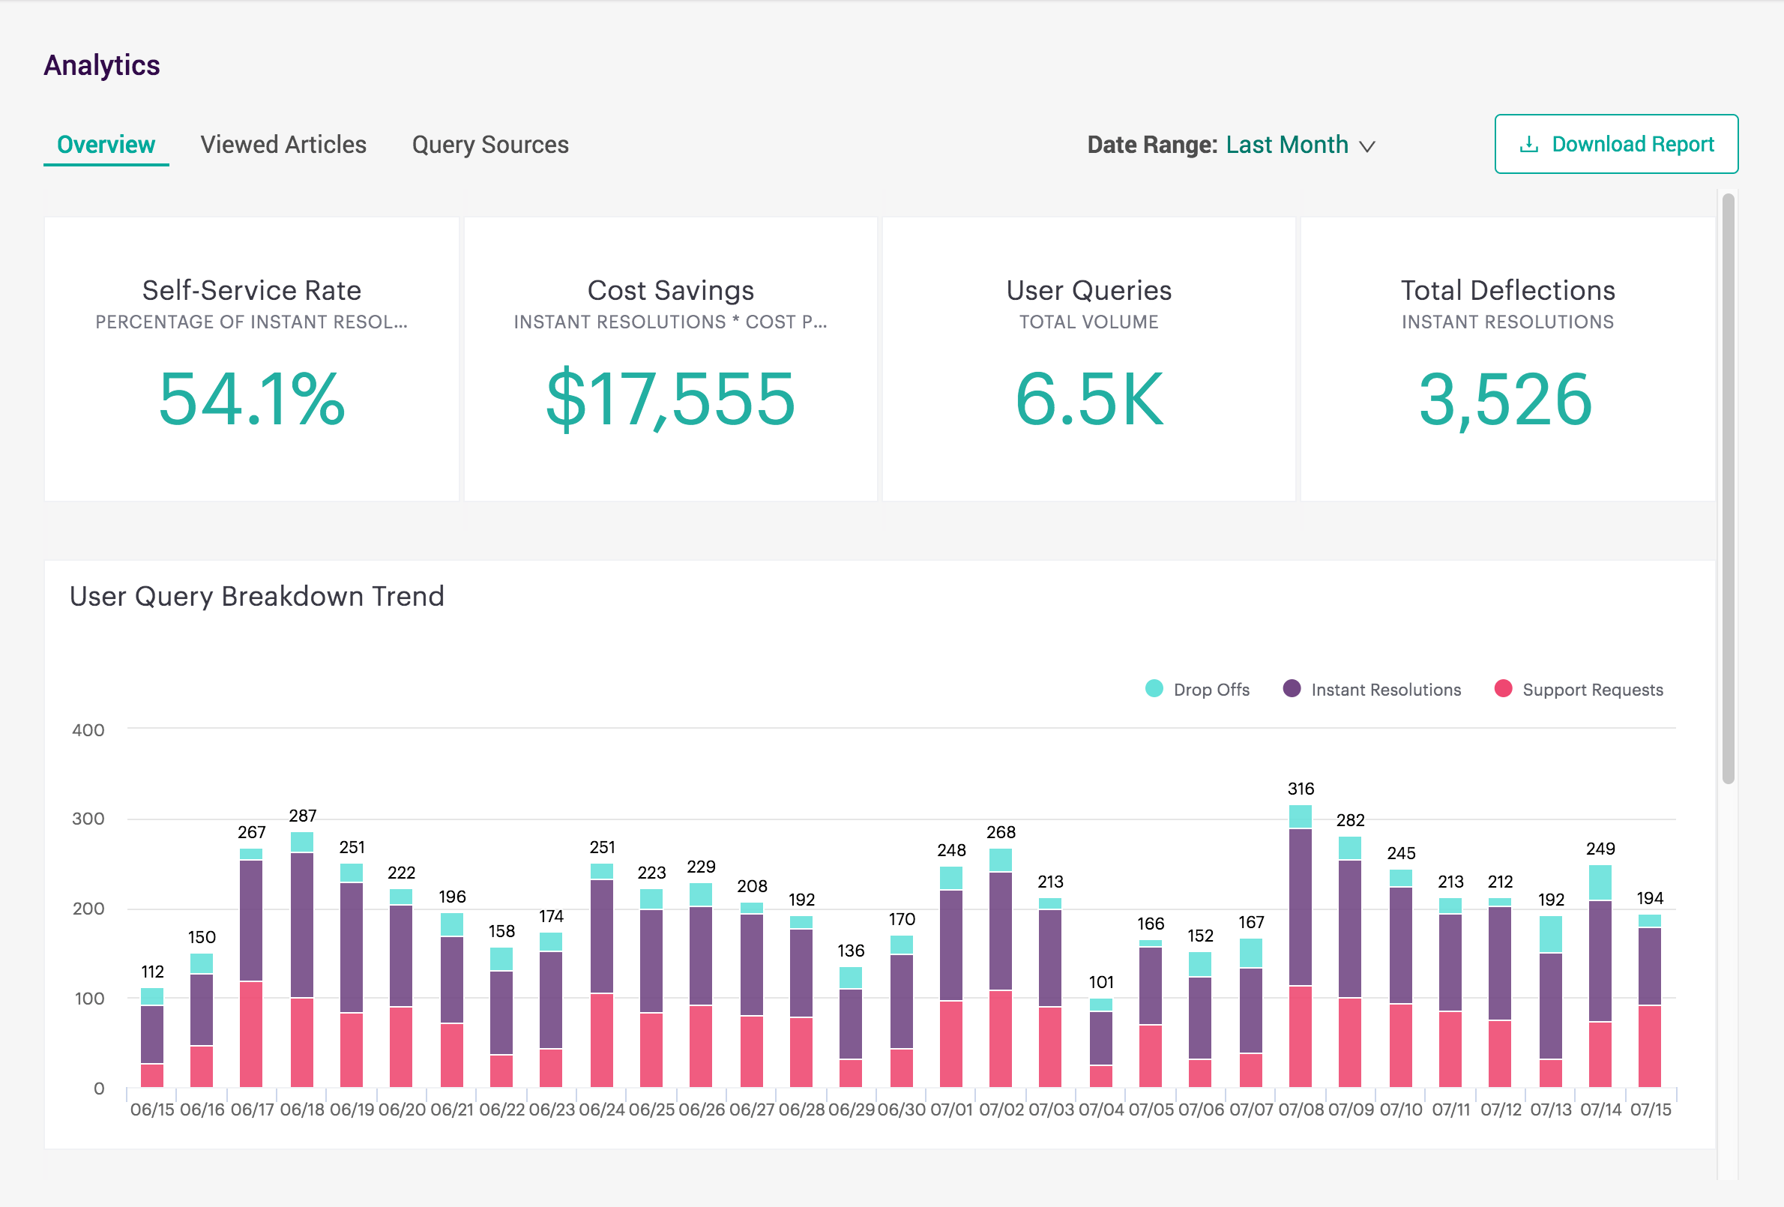Toggle Support Requests series via legend label
This screenshot has width=1784, height=1207.
coord(1592,690)
